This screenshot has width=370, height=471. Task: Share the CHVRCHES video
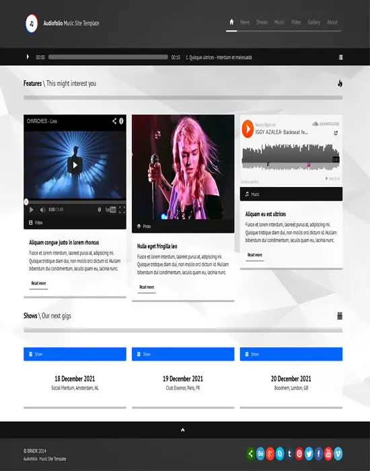(114, 120)
